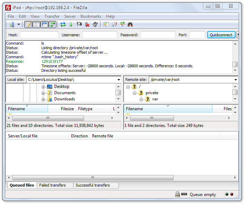Sort remote files by Filename column
245x204 pixels.
[168, 108]
